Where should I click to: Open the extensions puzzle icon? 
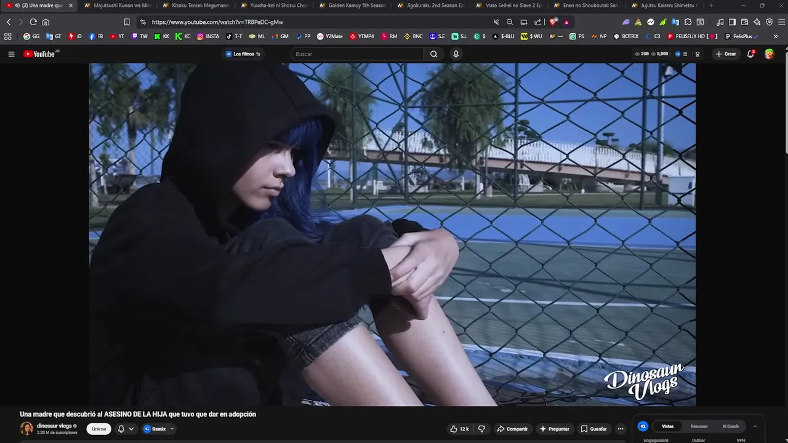click(x=688, y=22)
